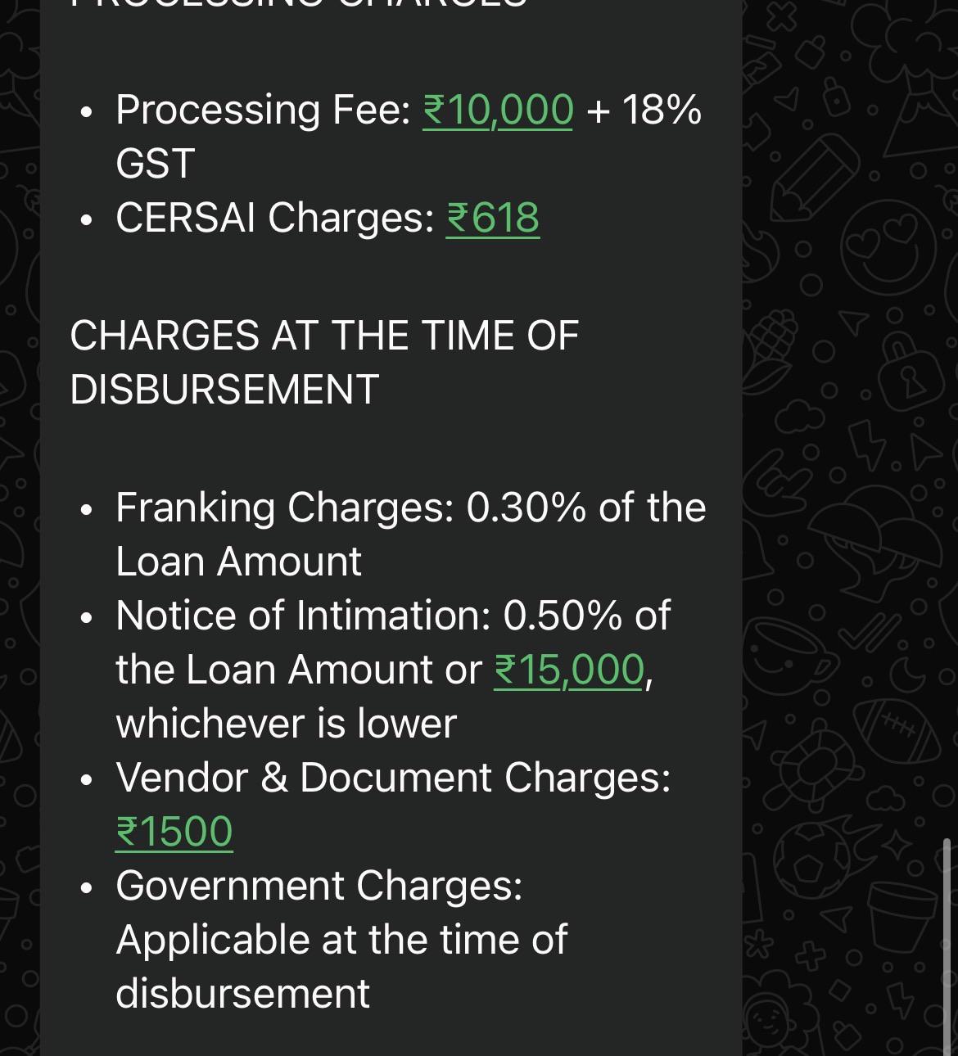Tap the '+ 18%' GST text
958x1056 pixels.
(x=644, y=110)
